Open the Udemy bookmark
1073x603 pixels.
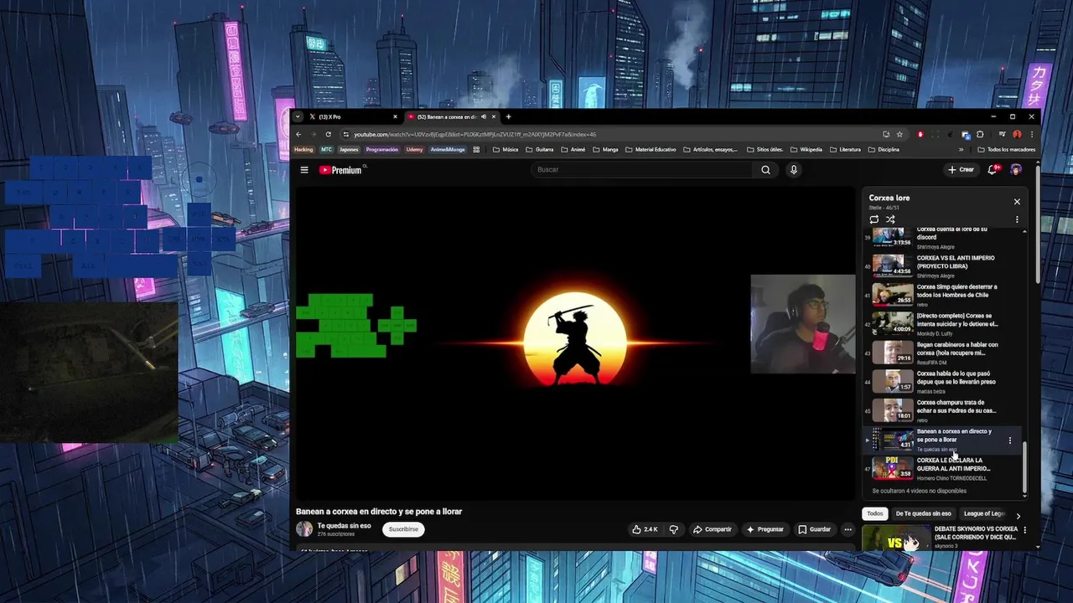click(x=414, y=149)
